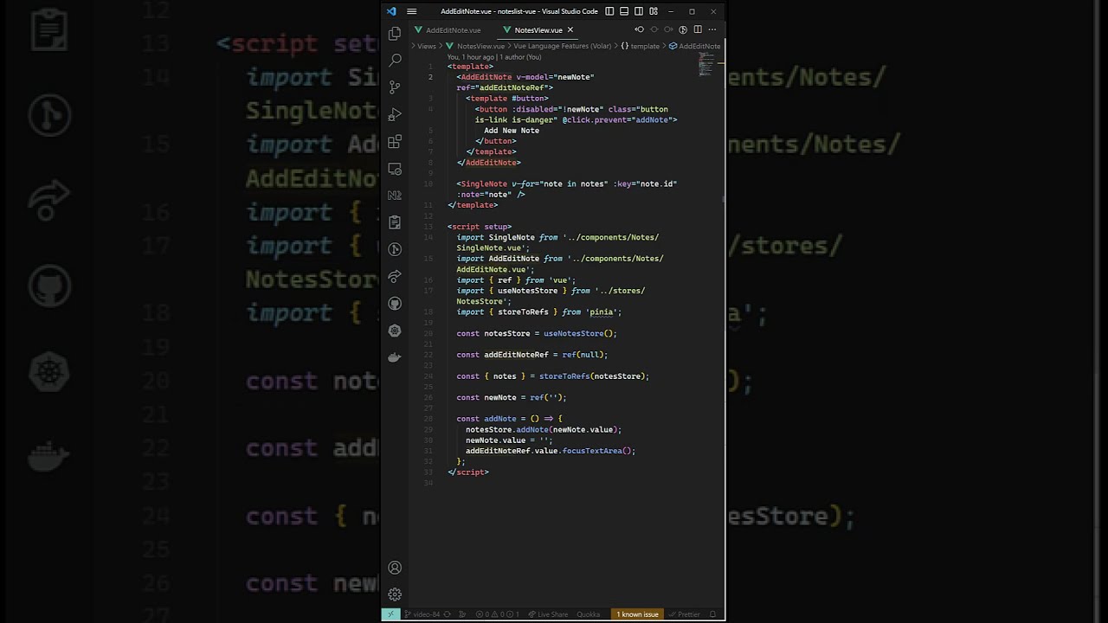The width and height of the screenshot is (1108, 623).
Task: Open the Extensions view
Action: click(395, 141)
